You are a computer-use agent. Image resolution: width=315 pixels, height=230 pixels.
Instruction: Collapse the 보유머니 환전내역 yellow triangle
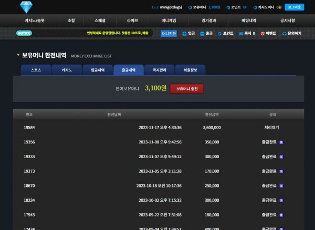tap(18, 55)
